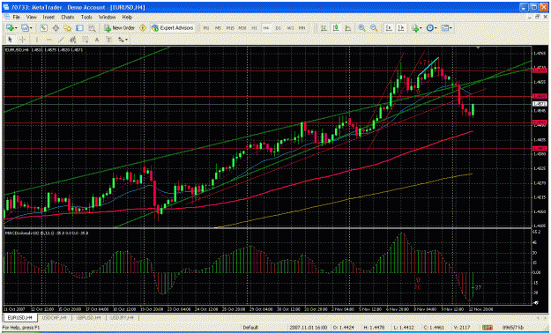Toggle the Market Watch window icon
Image resolution: width=551 pixels, height=333 pixels.
pos(43,28)
